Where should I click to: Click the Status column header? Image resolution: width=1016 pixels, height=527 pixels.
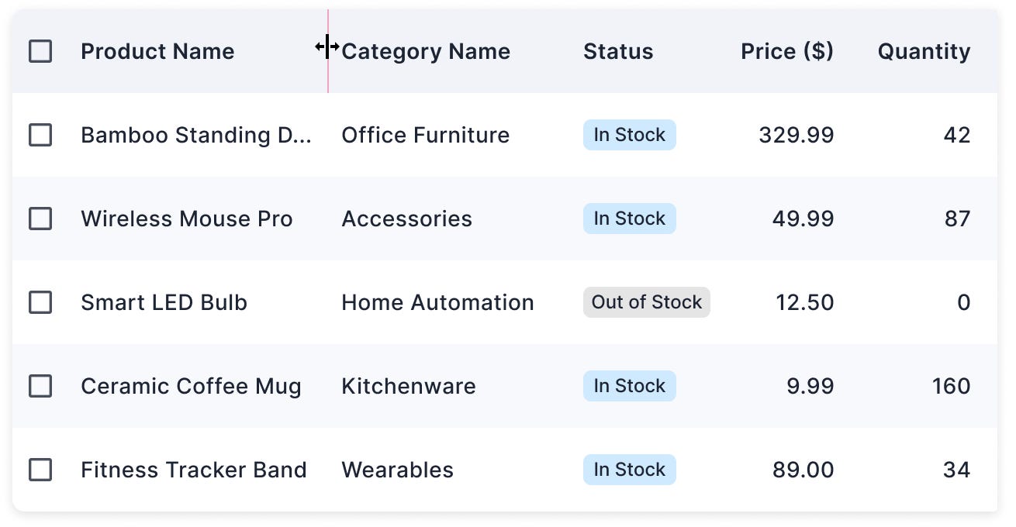tap(618, 51)
